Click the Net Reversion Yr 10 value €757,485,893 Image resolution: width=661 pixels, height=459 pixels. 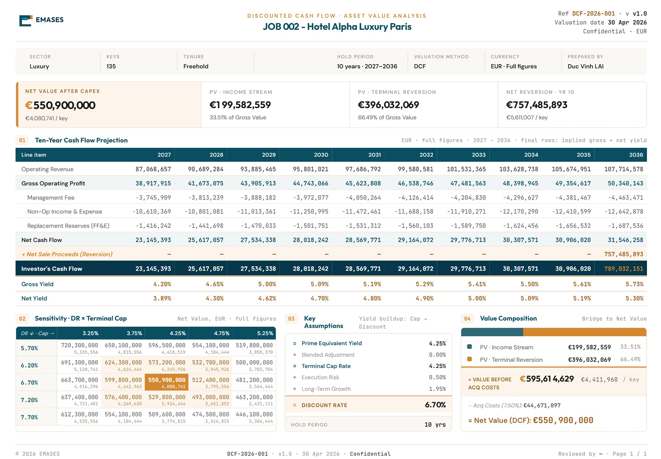[537, 105]
